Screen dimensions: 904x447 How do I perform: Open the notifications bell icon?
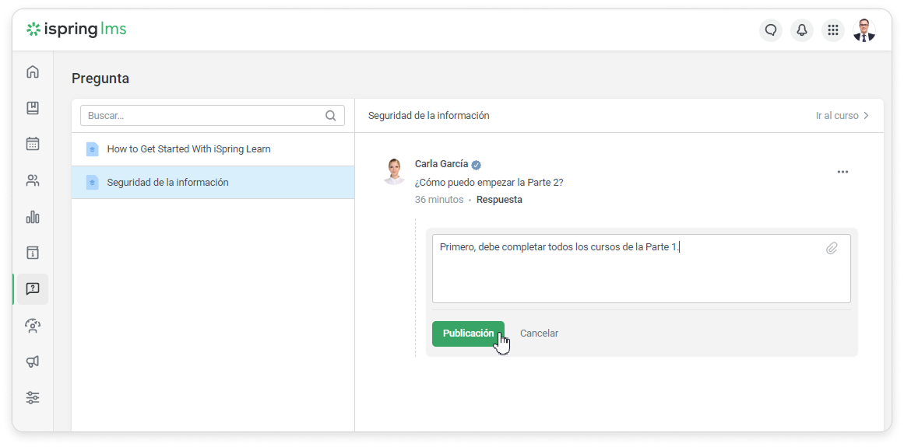pos(801,30)
